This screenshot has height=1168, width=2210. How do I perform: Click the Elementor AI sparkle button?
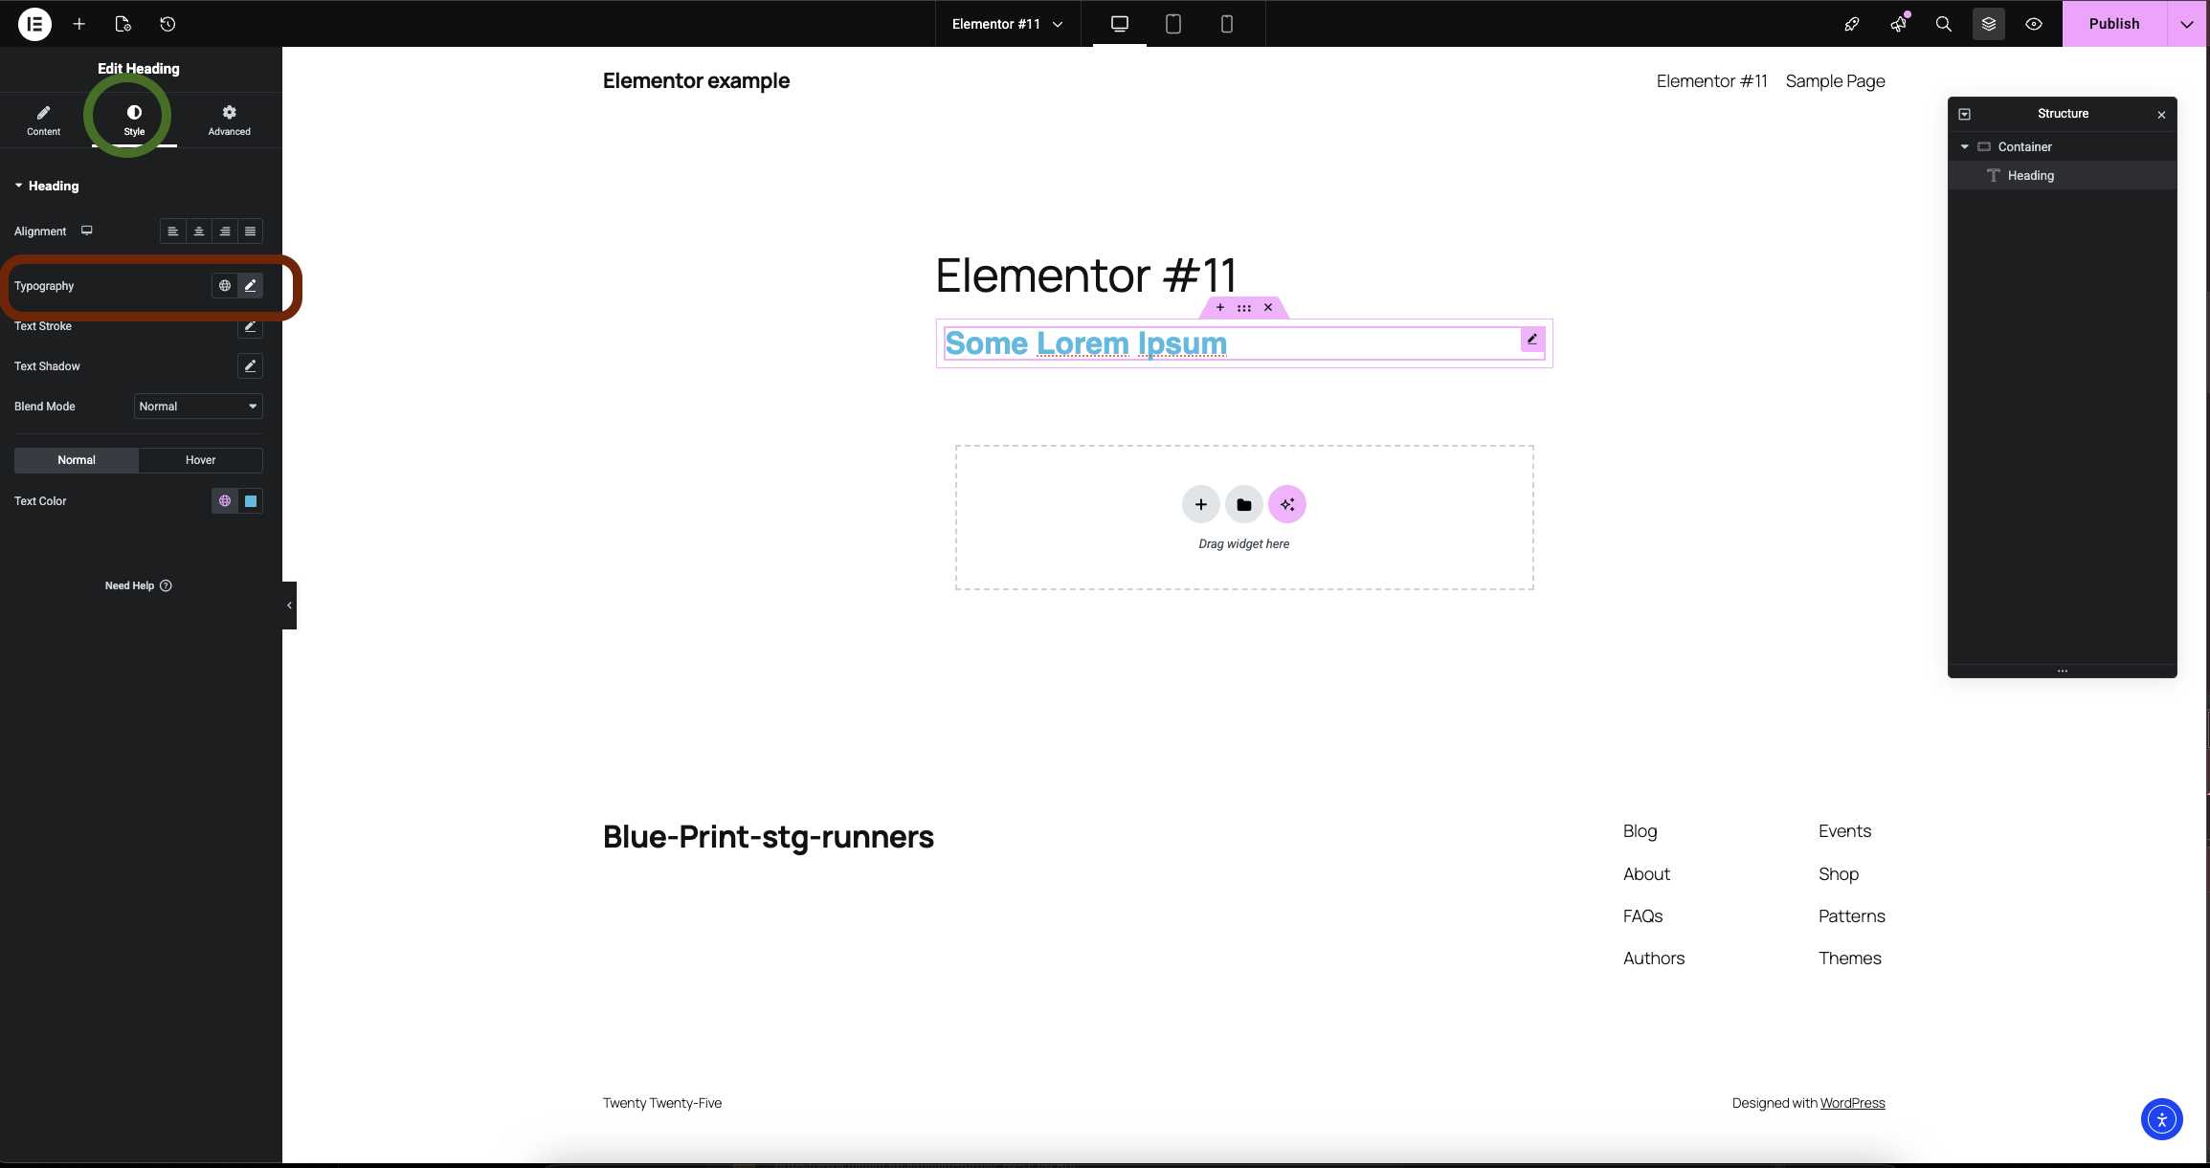point(1286,504)
